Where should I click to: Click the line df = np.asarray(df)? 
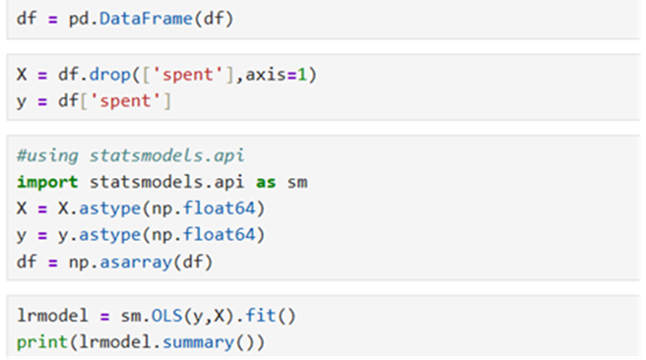[x=114, y=262]
